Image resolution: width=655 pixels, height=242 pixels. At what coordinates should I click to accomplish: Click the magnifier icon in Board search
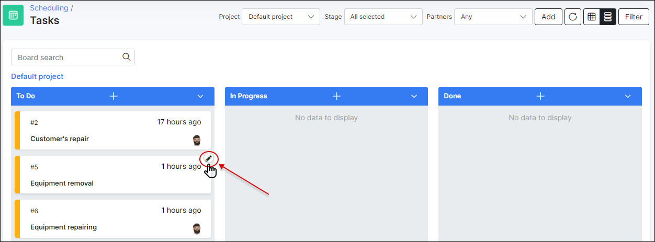pos(126,57)
